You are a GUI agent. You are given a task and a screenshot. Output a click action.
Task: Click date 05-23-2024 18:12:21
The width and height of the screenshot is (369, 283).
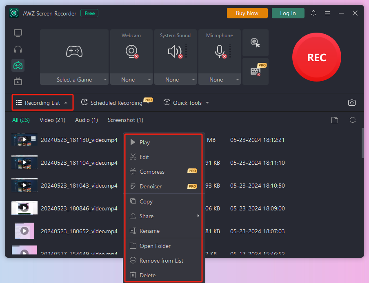coord(257,140)
